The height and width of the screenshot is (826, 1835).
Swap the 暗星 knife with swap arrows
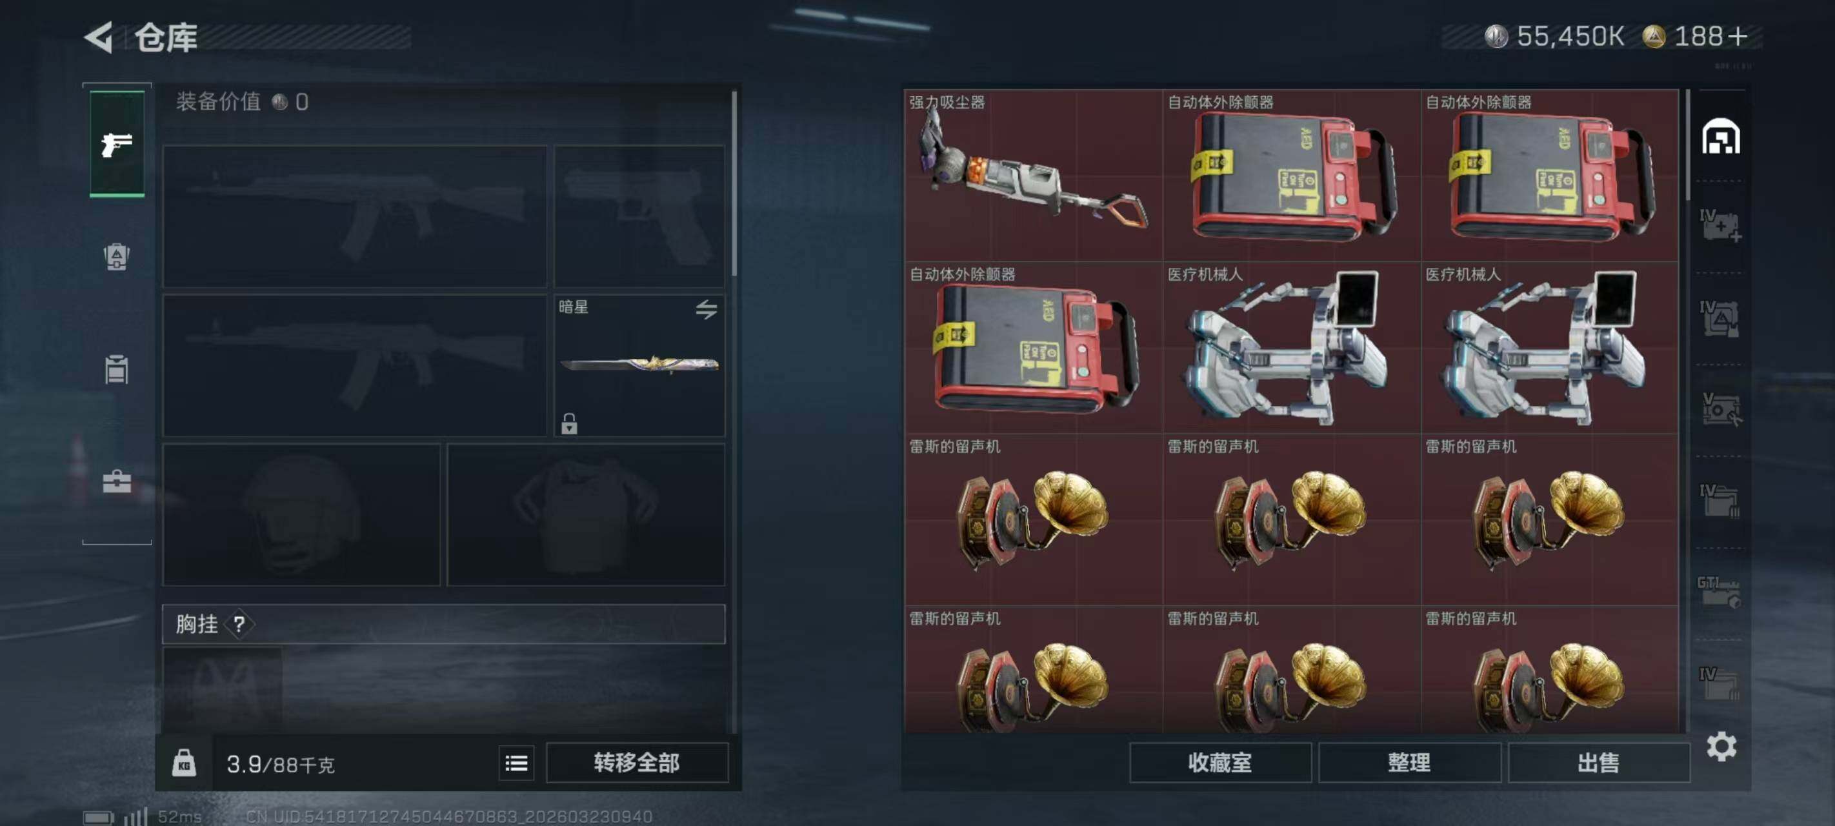pyautogui.click(x=706, y=309)
